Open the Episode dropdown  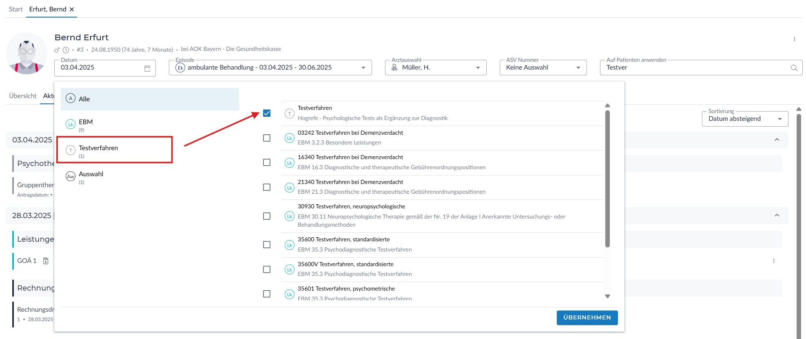click(363, 68)
